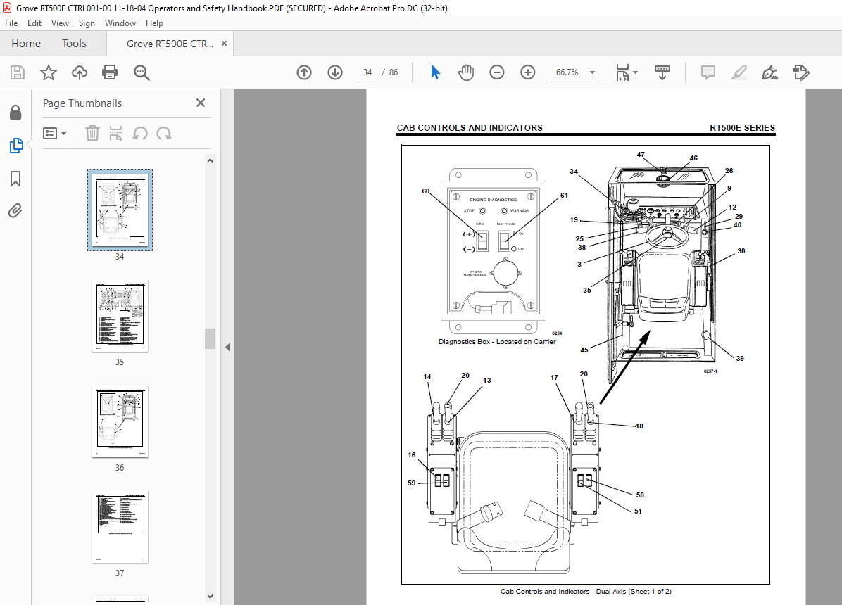Viewport: 842px width, 605px height.
Task: Activate the Hand pan tool
Action: pyautogui.click(x=466, y=72)
